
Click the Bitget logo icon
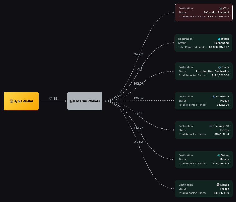click(x=219, y=39)
